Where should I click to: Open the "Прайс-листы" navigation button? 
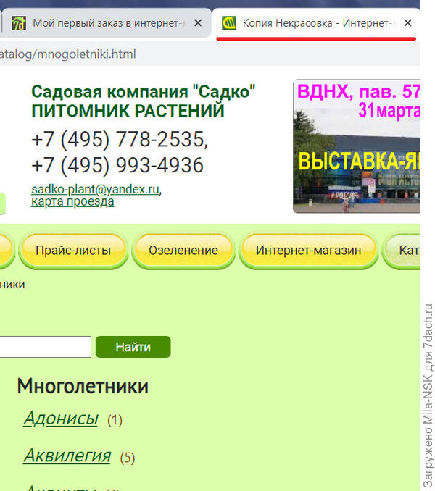73,251
